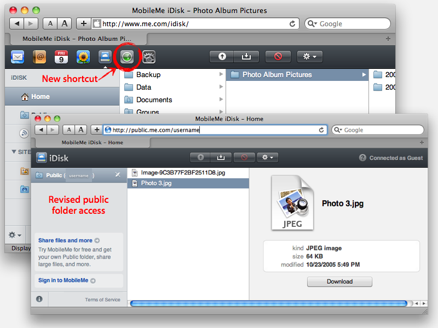Select the MobileMe iDisk - Home tab
438x328 pixels.
pos(92,143)
